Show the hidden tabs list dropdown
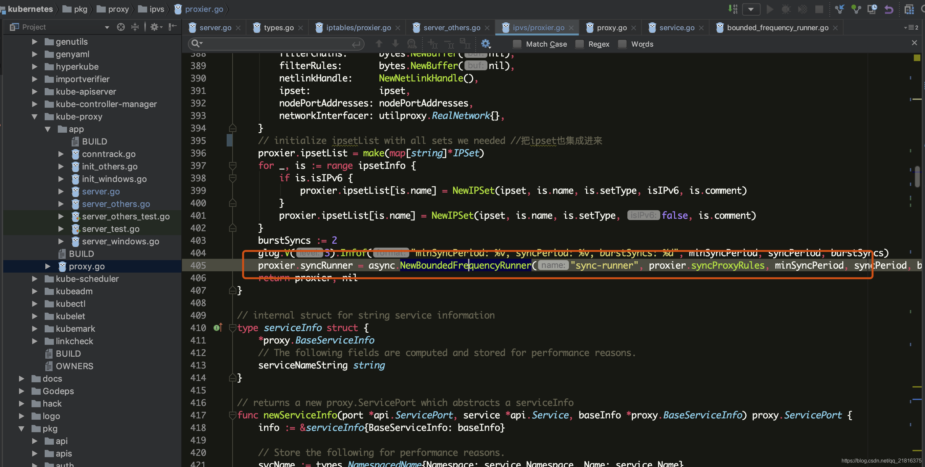This screenshot has width=925, height=467. pyautogui.click(x=911, y=28)
